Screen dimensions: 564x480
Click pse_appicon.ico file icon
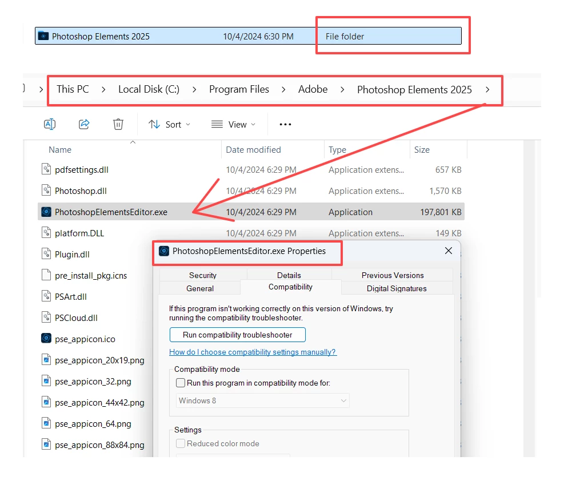click(46, 339)
